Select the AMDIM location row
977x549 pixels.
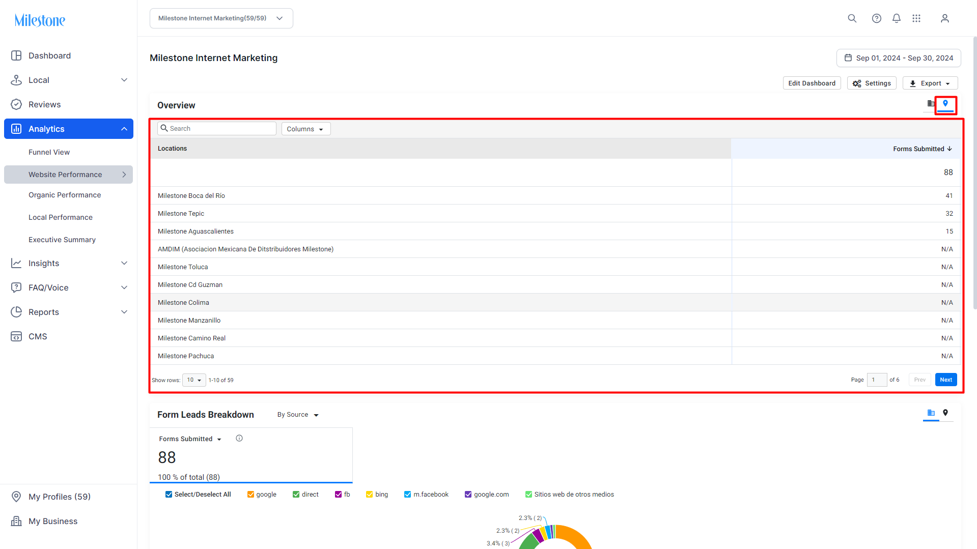pyautogui.click(x=555, y=249)
